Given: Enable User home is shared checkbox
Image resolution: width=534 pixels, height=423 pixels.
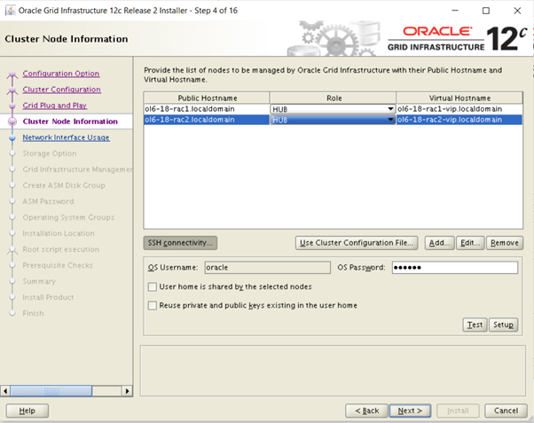Looking at the screenshot, I should (153, 286).
